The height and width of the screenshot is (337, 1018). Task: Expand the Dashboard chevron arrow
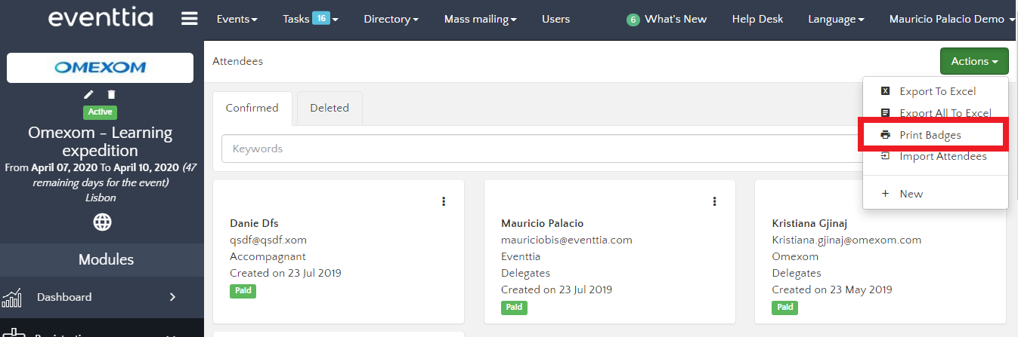pyautogui.click(x=172, y=297)
